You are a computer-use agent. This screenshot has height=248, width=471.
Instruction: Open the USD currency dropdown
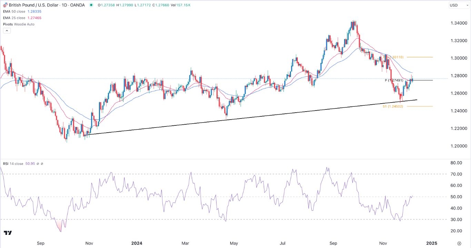pyautogui.click(x=458, y=5)
